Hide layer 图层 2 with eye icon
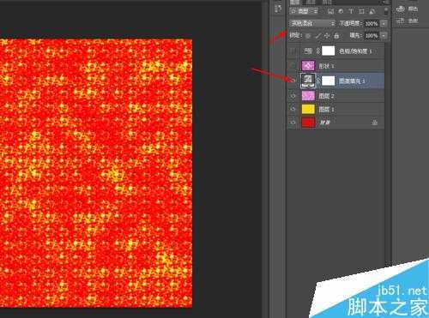The height and width of the screenshot is (318, 429). coord(293,96)
